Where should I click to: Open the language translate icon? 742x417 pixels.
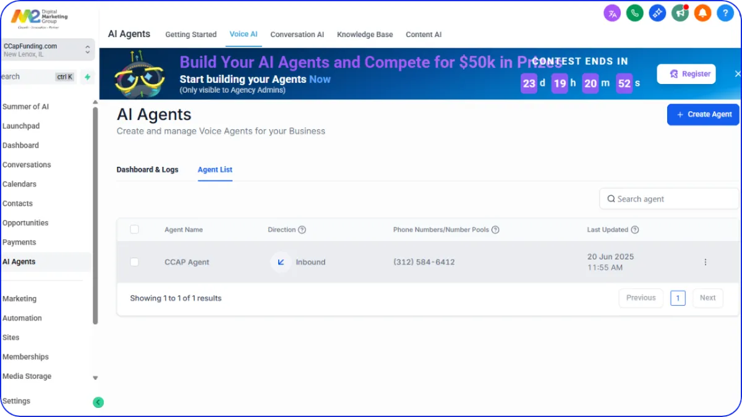(x=612, y=13)
